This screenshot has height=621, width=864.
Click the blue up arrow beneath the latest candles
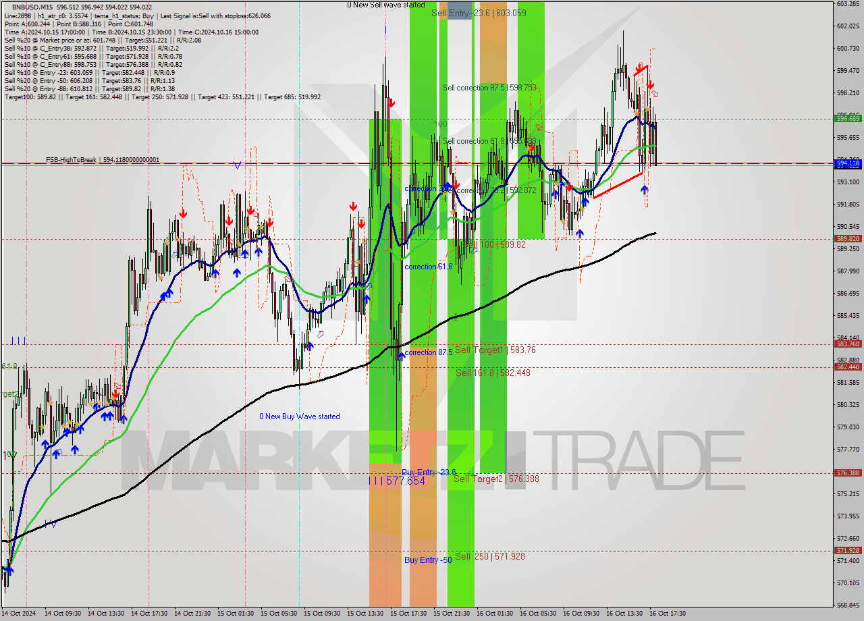[x=645, y=190]
